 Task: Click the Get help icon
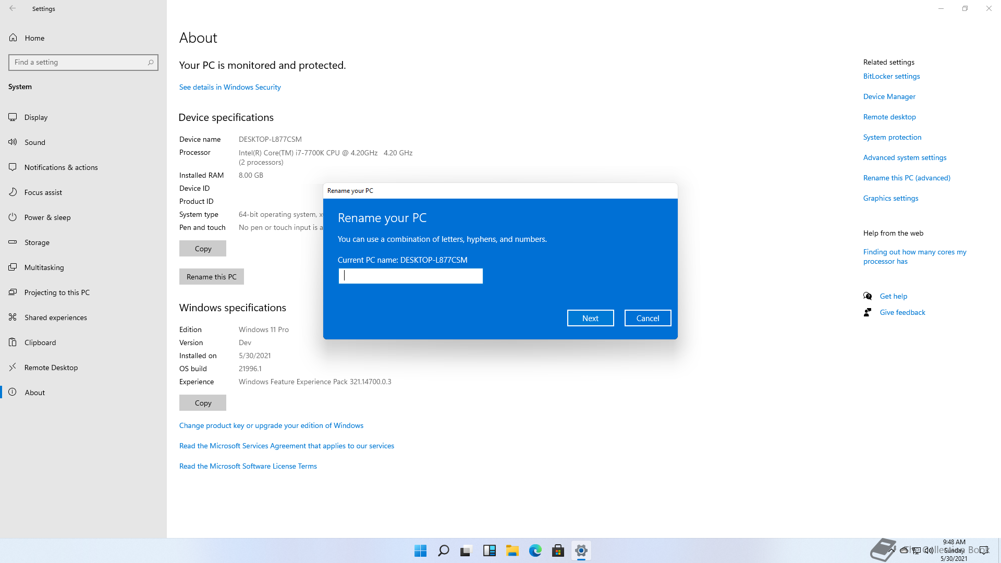click(x=868, y=296)
